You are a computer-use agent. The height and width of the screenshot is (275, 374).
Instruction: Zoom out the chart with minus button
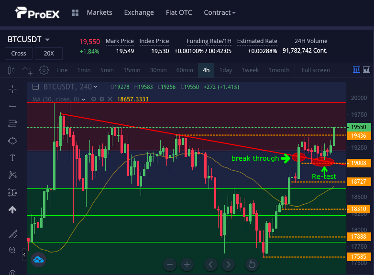click(x=170, y=264)
